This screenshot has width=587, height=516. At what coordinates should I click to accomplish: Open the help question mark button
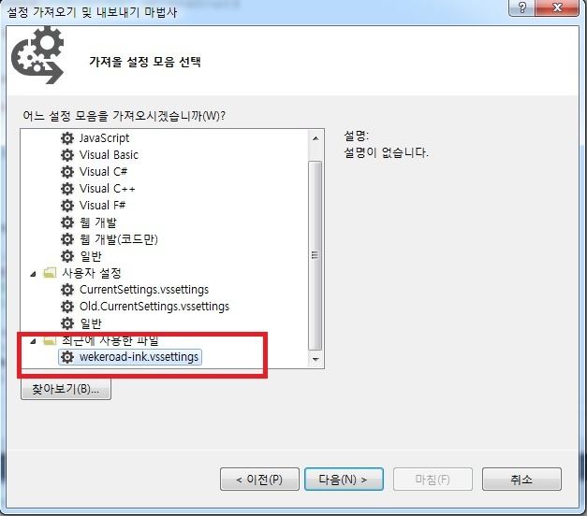pos(522,7)
